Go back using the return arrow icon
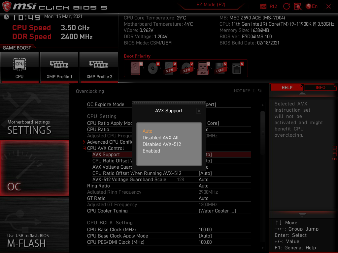The width and height of the screenshot is (338, 253). 260,91
